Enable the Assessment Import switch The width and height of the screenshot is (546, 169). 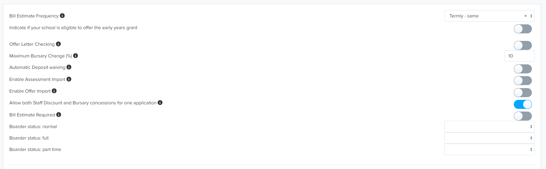click(x=523, y=81)
